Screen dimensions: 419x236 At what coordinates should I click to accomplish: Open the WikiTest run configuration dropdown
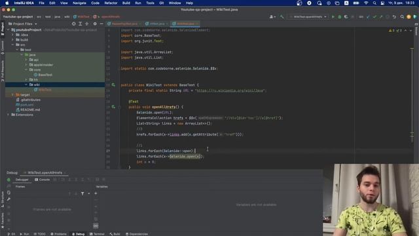coord(308,17)
